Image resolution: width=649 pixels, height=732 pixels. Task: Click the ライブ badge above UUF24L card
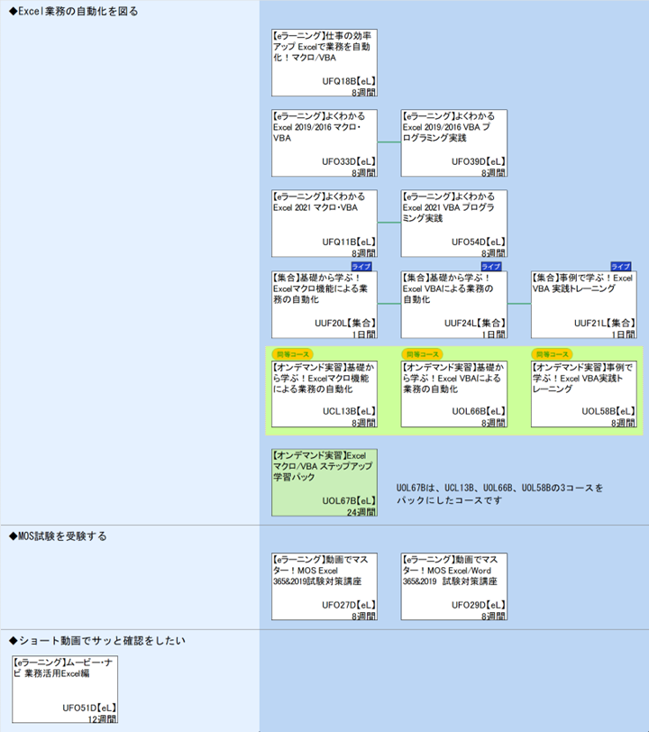(x=491, y=267)
